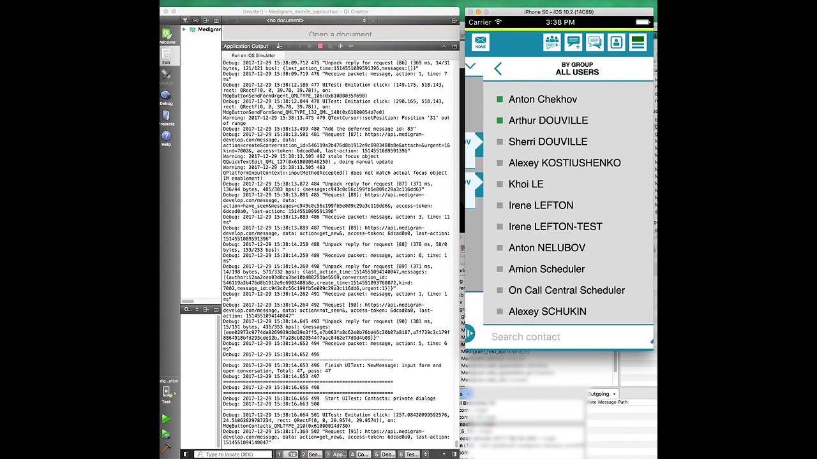
Task: Tap the BY GROUP ALL USERS header
Action: pyautogui.click(x=577, y=69)
